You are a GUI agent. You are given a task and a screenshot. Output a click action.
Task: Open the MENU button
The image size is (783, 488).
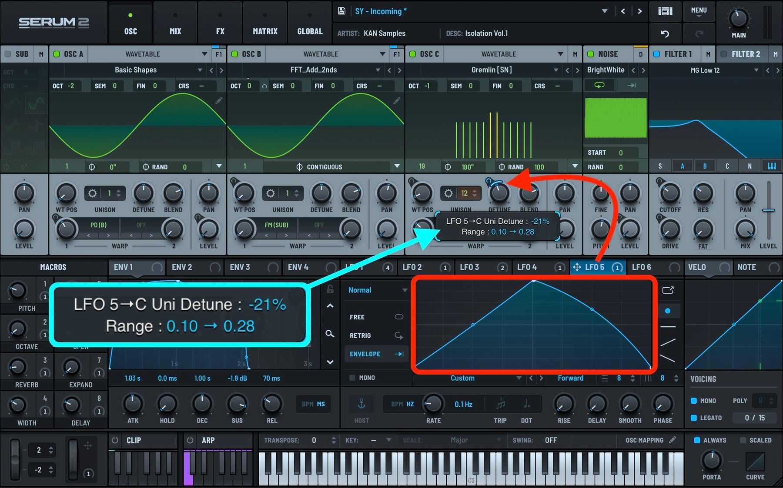tap(699, 11)
